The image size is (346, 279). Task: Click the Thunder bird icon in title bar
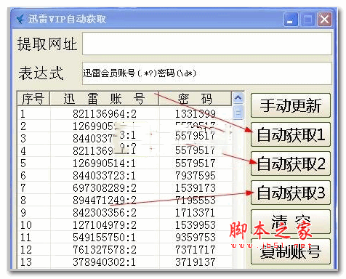[20, 19]
